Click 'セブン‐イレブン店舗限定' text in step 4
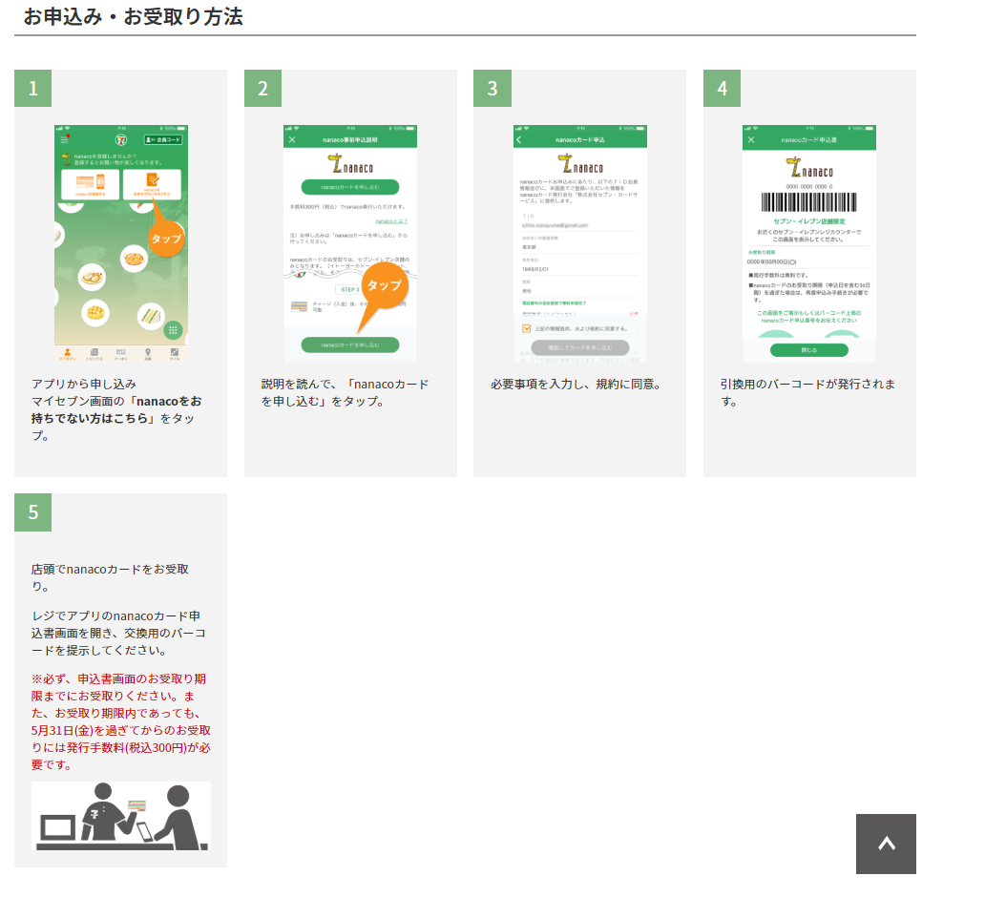Viewport: 985px width, 897px height. tap(809, 221)
